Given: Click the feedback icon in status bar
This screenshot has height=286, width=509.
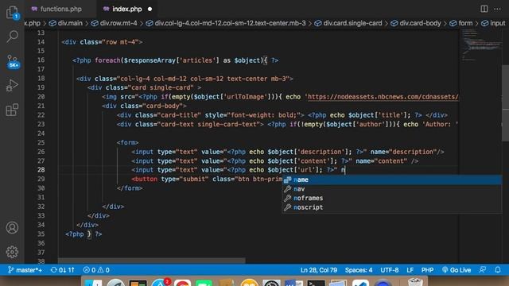Looking at the screenshot, I should (483, 270).
